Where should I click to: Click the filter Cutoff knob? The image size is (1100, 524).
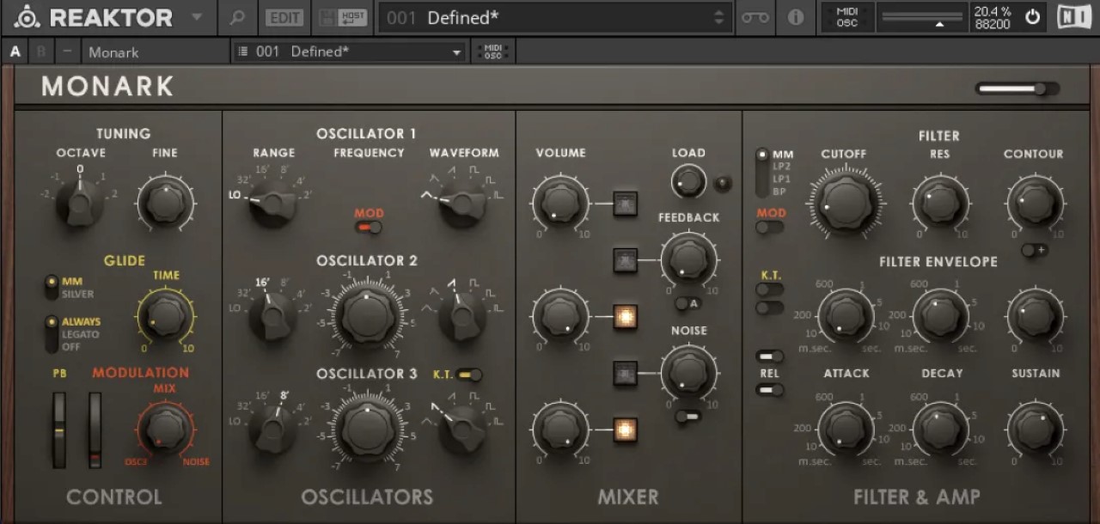846,202
